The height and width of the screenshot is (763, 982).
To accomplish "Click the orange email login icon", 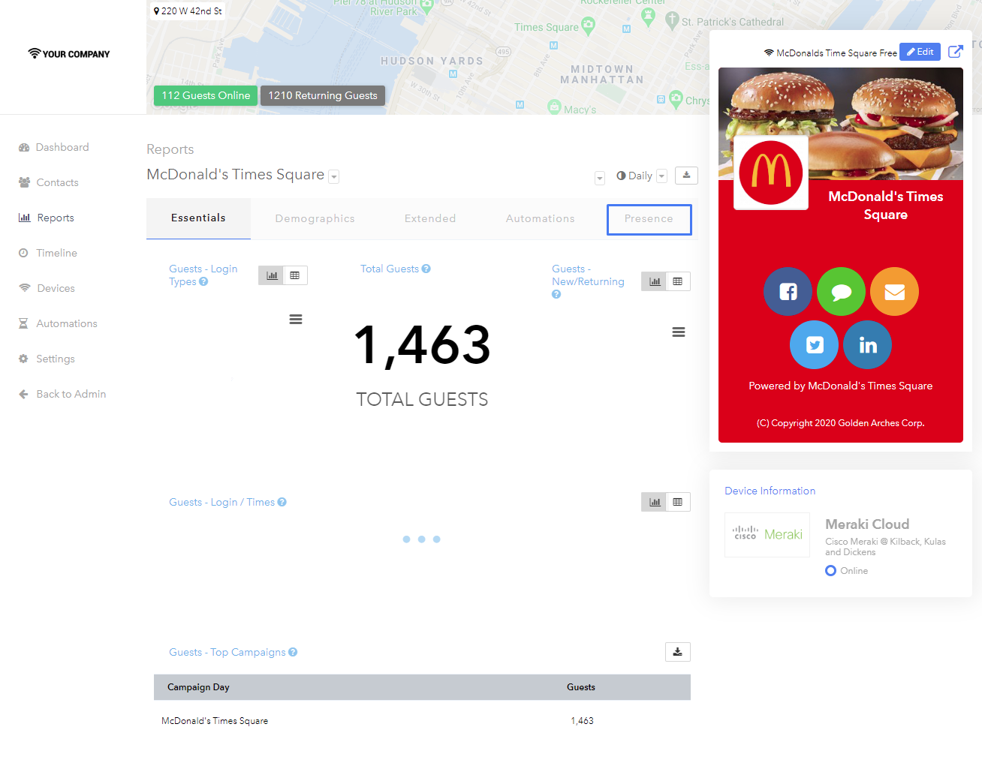I will (894, 291).
